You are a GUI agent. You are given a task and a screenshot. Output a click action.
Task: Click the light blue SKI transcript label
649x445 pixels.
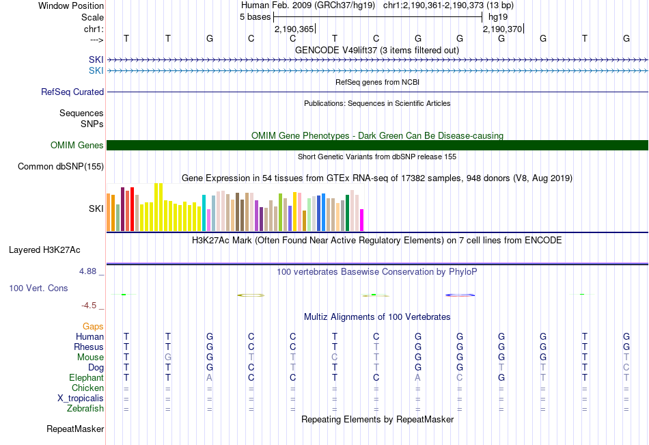click(96, 70)
